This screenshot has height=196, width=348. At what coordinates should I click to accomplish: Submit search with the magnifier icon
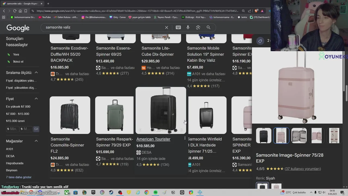(209, 27)
